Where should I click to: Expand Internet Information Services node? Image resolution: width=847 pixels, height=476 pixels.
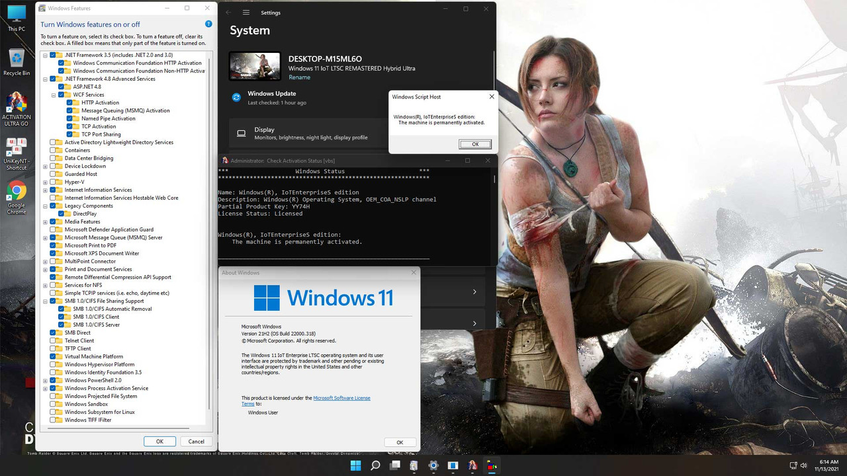pos(46,190)
